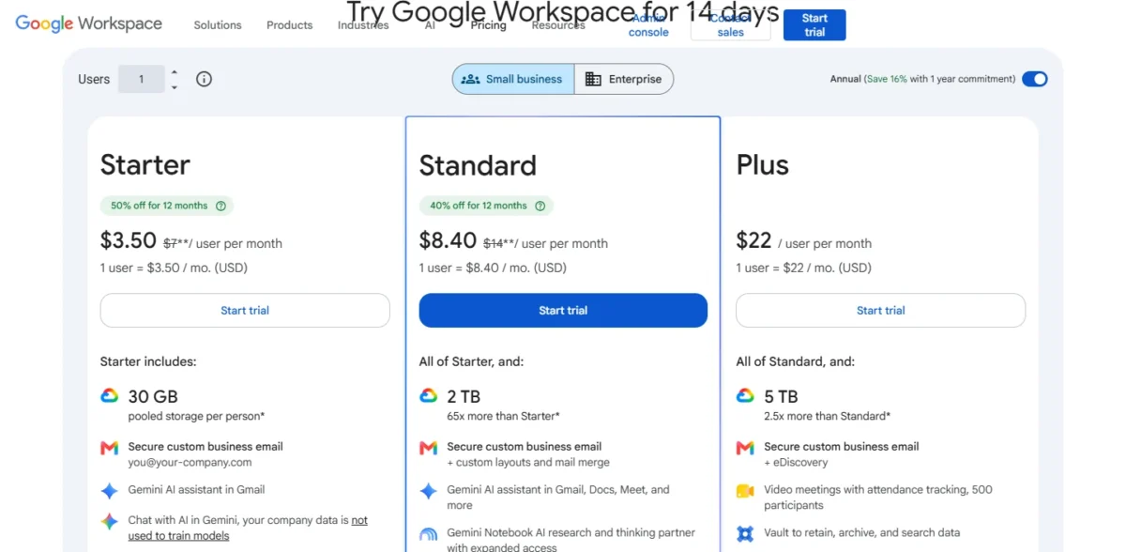Click 'you@your-company.com' text
This screenshot has width=1126, height=552.
pos(190,462)
